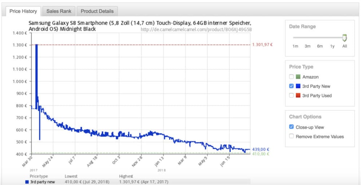Uncheck the 3rd Party New checkbox
This screenshot has height=185, width=361.
[x=291, y=86]
